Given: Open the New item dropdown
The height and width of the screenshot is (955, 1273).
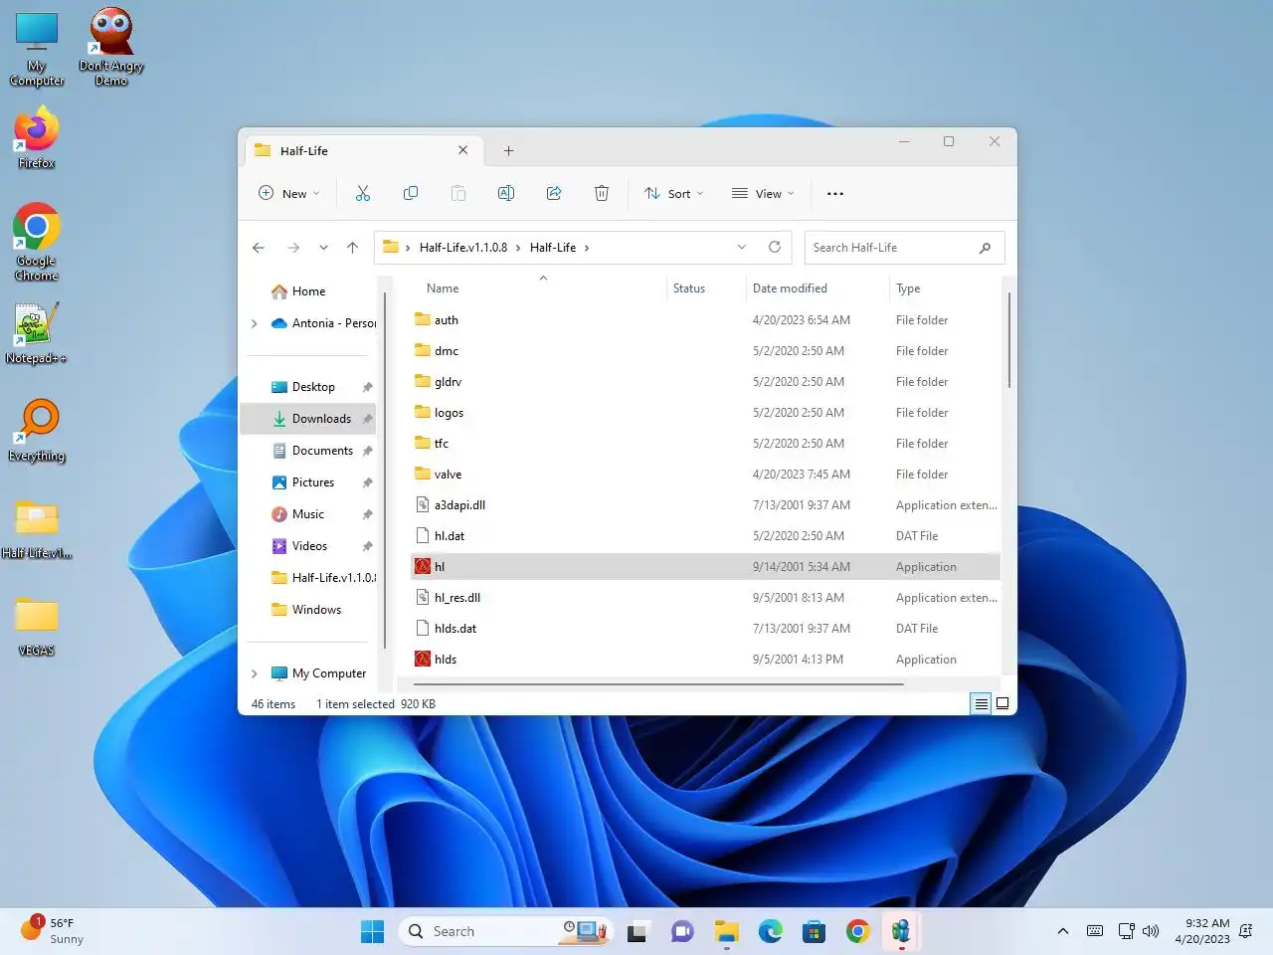Looking at the screenshot, I should point(289,193).
